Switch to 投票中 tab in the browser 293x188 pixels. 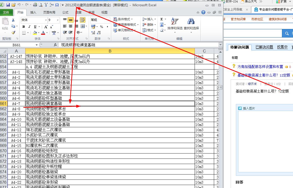tap(282, 47)
